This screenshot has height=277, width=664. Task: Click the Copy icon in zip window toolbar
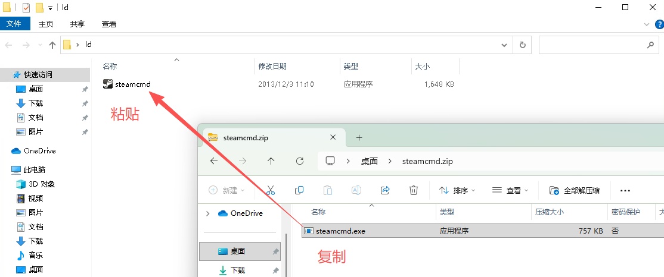[299, 190]
